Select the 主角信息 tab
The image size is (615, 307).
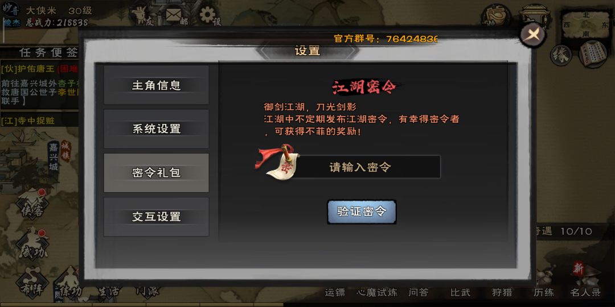156,85
